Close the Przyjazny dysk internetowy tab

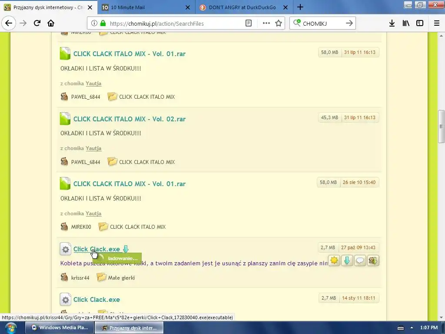(90, 7)
